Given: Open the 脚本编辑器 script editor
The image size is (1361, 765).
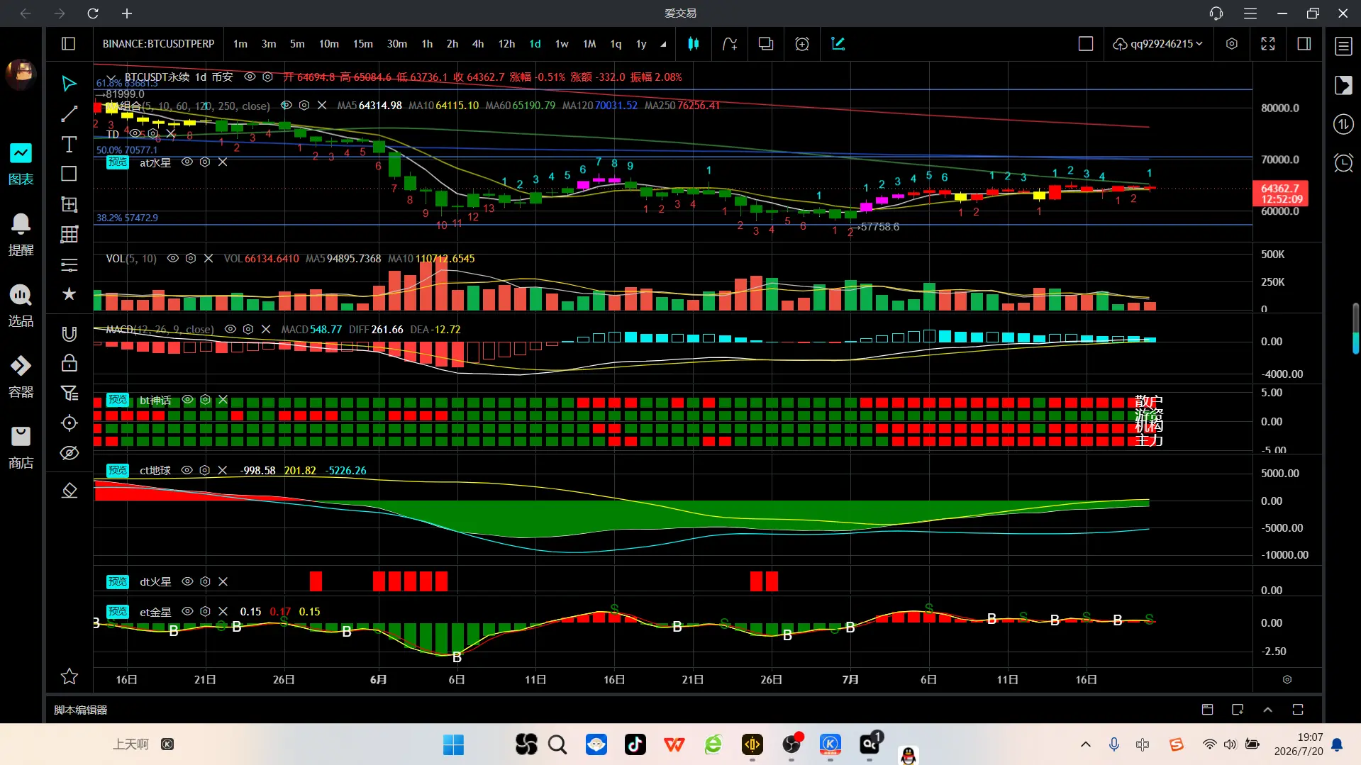Looking at the screenshot, I should (x=80, y=710).
